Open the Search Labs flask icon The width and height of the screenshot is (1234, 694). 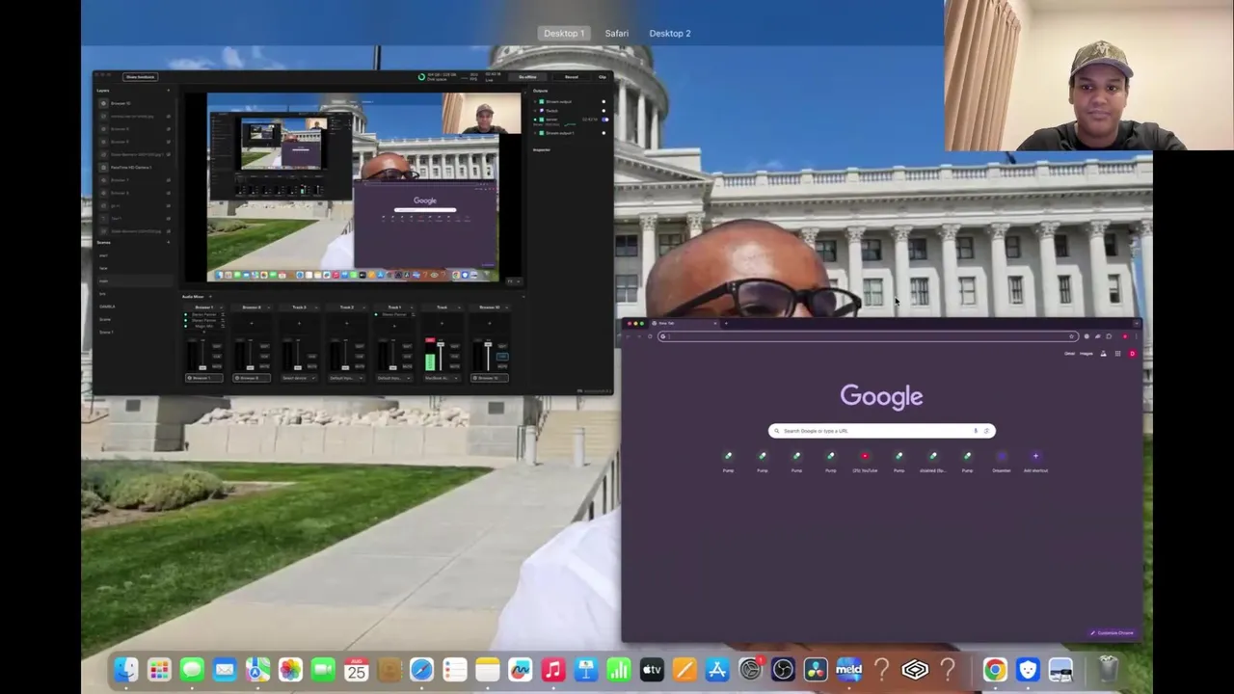1103,354
